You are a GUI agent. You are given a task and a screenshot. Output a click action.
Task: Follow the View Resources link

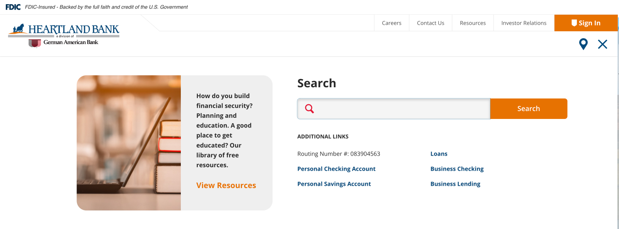coord(226,185)
